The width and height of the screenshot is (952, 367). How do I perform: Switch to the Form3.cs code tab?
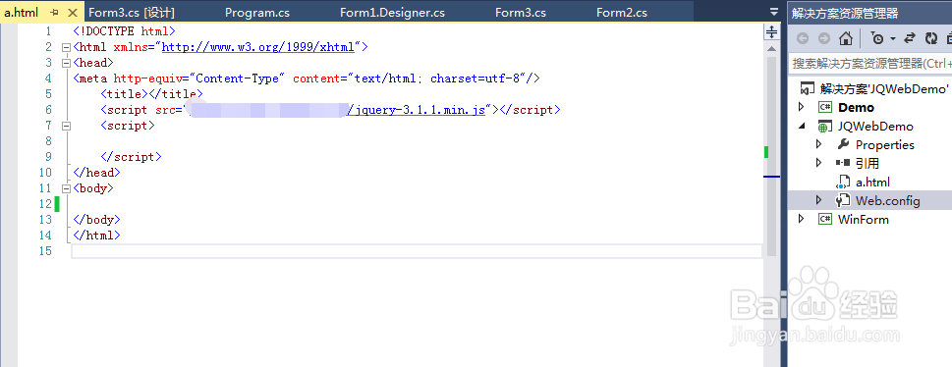[x=521, y=13]
